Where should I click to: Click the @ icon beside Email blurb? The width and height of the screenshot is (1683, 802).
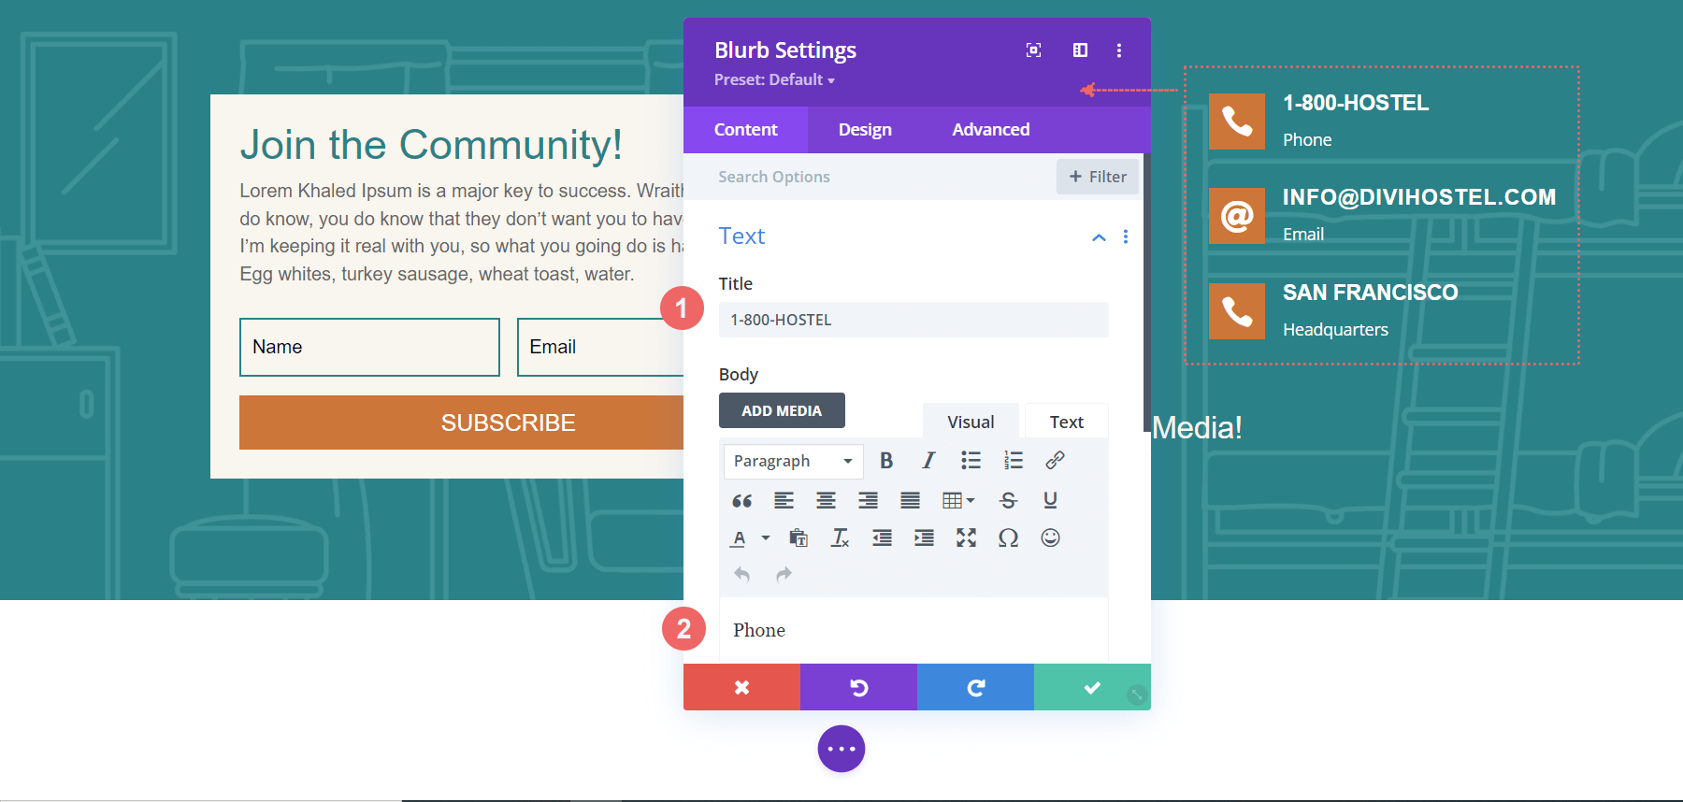pyautogui.click(x=1237, y=216)
